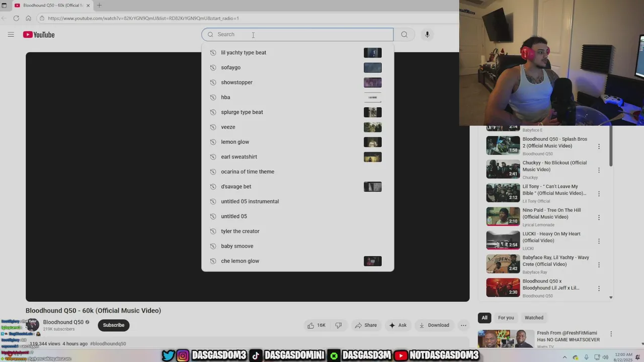Choose the 'untitled 05' suggestion
This screenshot has width=644, height=362.
tap(297, 216)
